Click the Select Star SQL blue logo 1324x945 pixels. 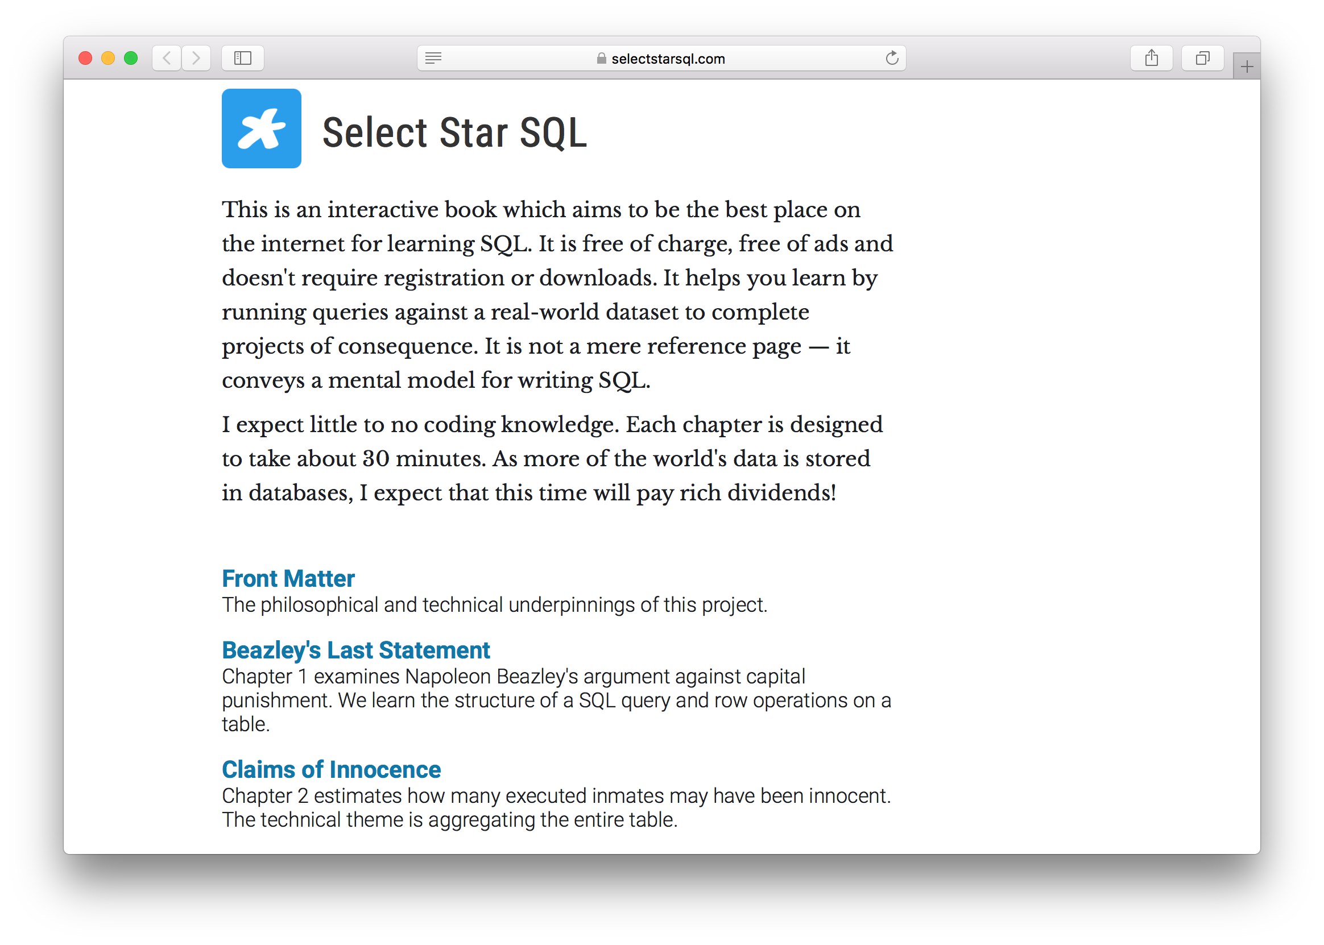point(261,129)
